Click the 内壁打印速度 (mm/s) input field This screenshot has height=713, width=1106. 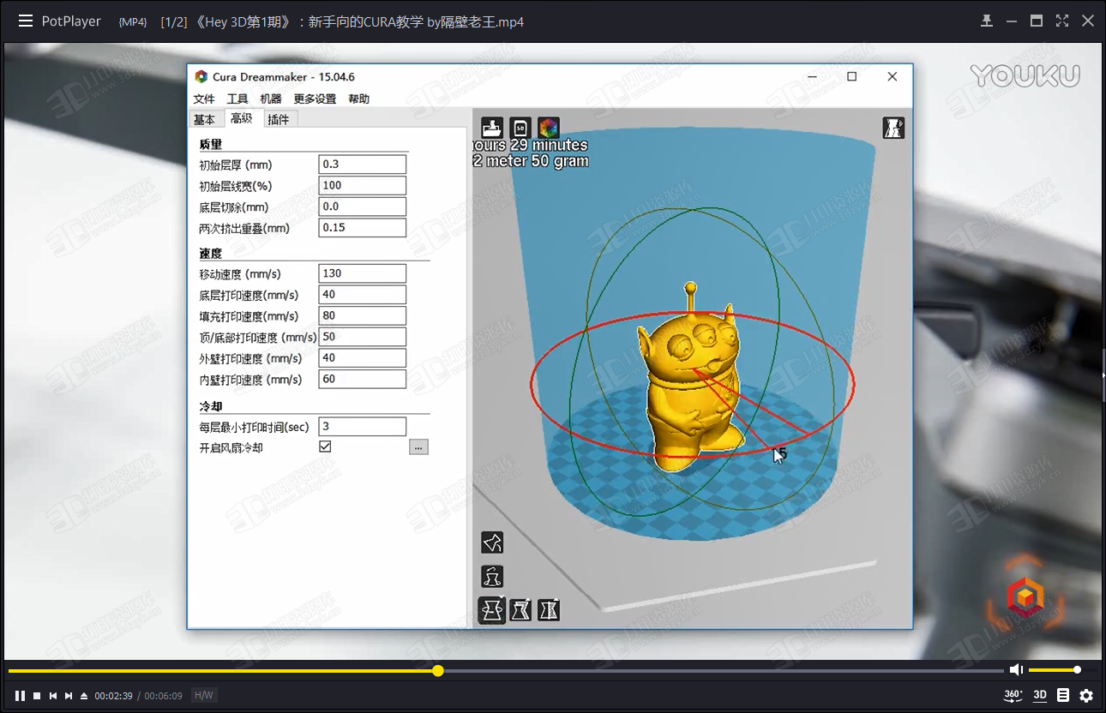pos(362,379)
